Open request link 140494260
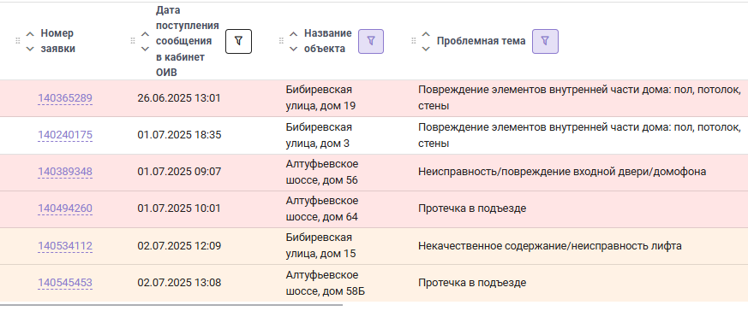 click(65, 209)
